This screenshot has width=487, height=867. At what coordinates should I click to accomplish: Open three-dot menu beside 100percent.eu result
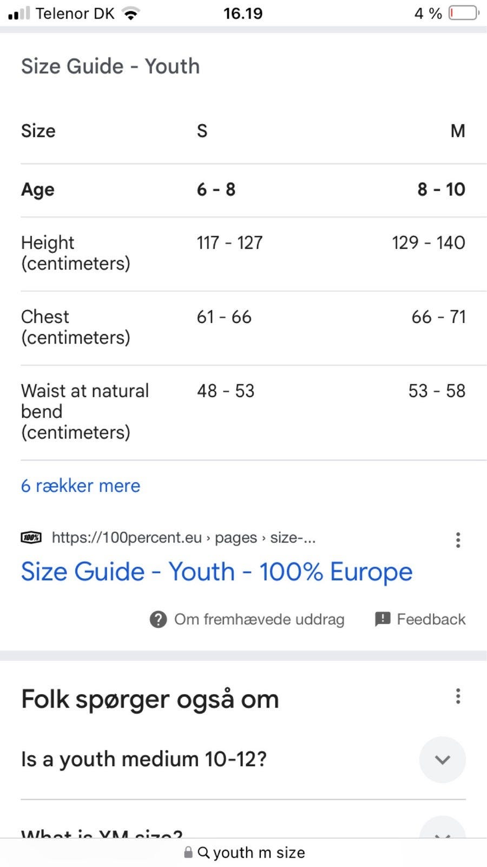458,540
